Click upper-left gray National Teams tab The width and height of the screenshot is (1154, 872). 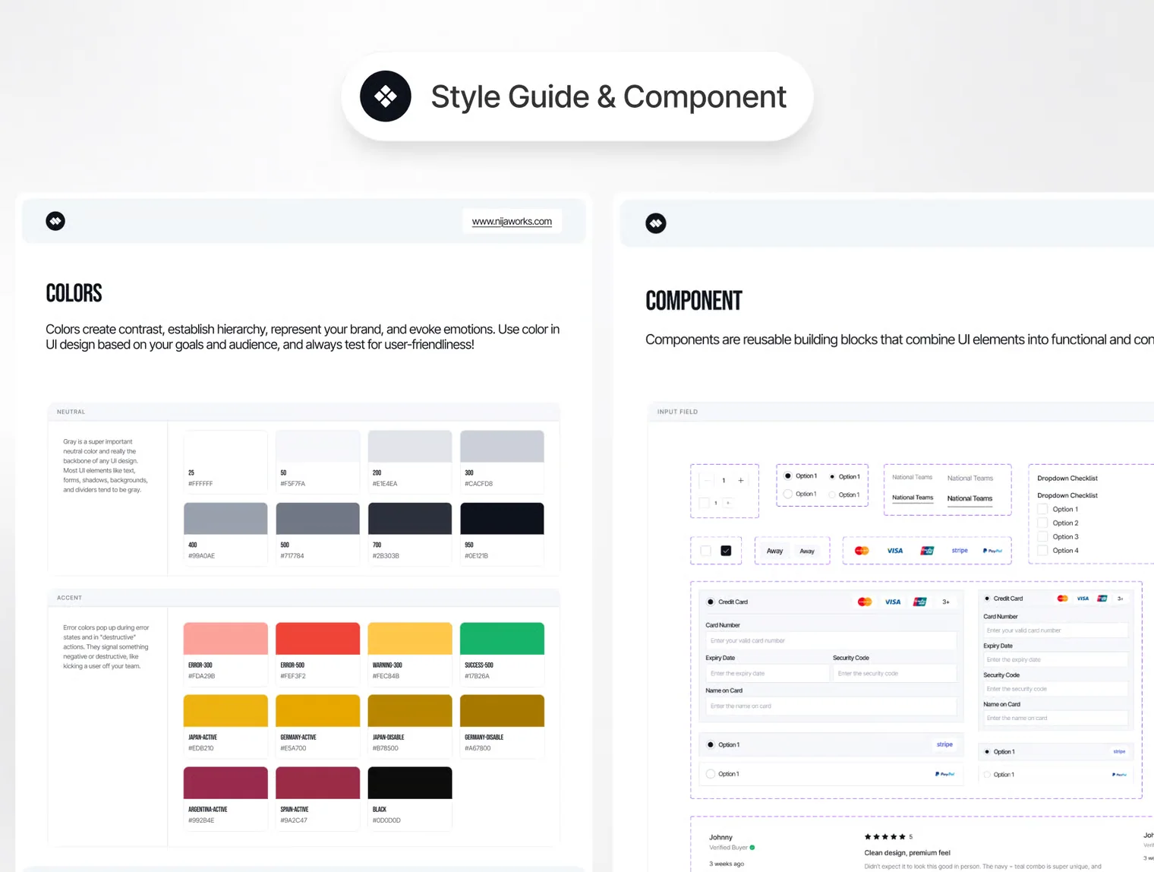[x=912, y=477]
